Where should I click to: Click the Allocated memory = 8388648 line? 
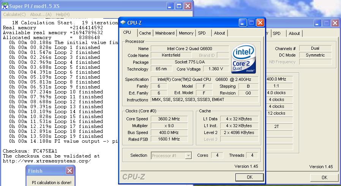point(51,38)
